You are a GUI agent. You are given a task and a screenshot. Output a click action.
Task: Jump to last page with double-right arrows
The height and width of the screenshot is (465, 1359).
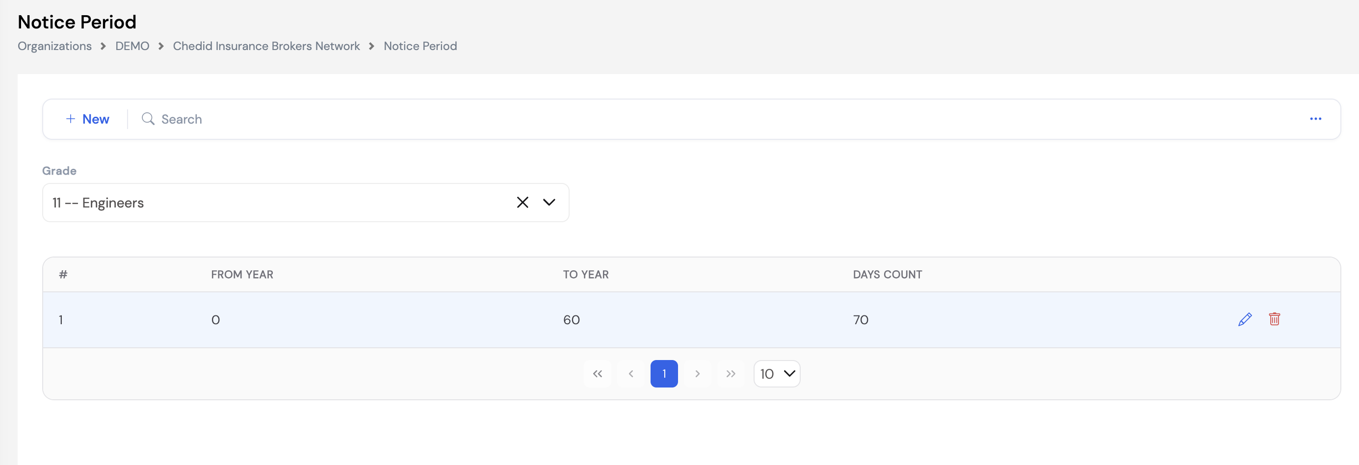click(730, 374)
